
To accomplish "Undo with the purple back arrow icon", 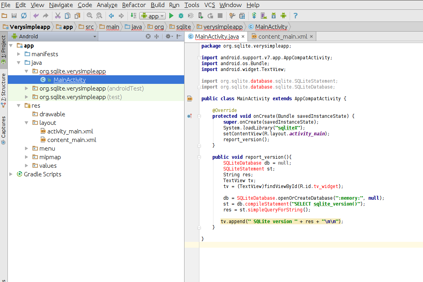I will (x=36, y=16).
